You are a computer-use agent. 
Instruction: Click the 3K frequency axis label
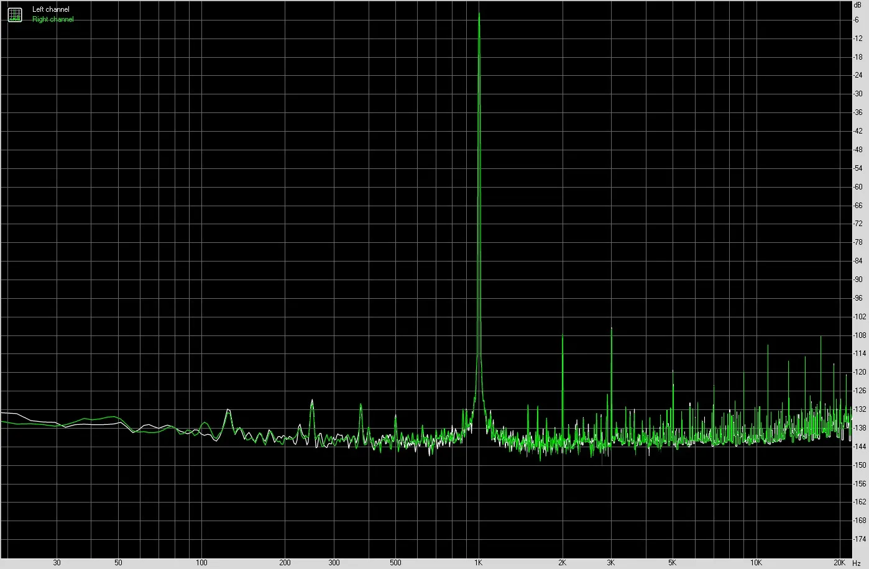(611, 563)
